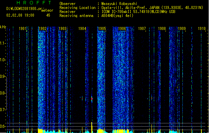
Task: Click the 'meteor' label
Action: [x=47, y=10]
